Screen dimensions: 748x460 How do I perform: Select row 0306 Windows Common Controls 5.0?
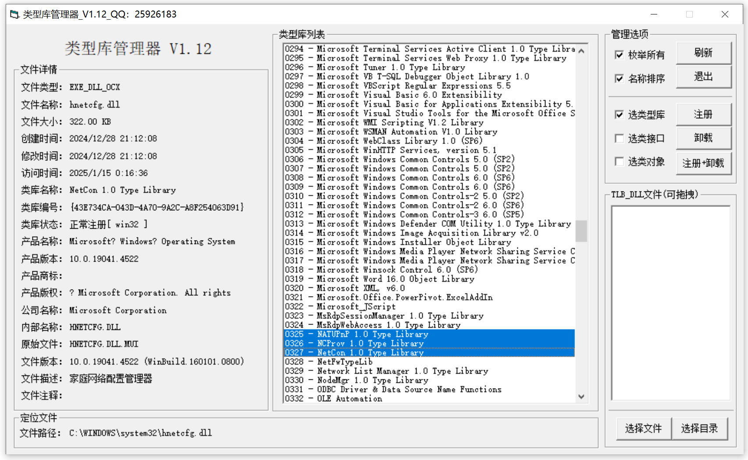pos(429,159)
